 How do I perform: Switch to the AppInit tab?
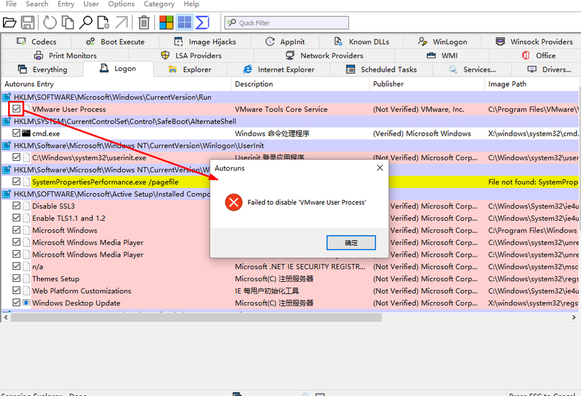tap(285, 41)
